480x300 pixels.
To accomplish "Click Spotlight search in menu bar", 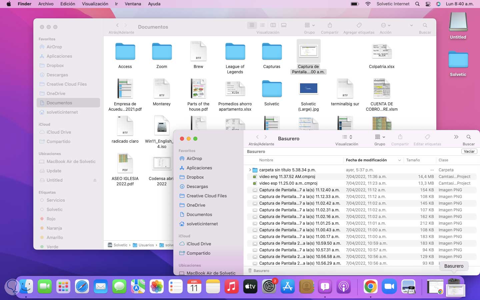I will (417, 4).
